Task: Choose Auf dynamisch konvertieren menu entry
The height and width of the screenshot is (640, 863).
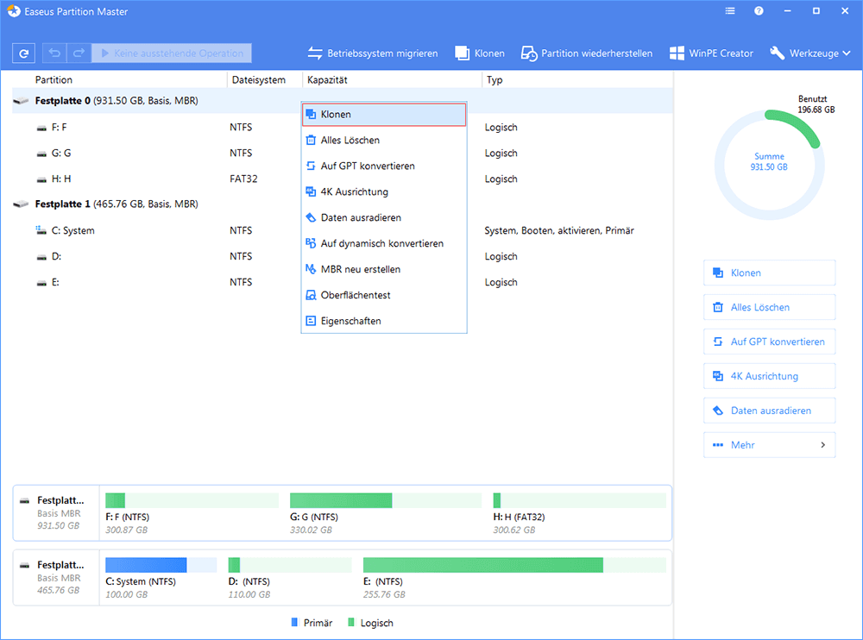Action: tap(384, 244)
